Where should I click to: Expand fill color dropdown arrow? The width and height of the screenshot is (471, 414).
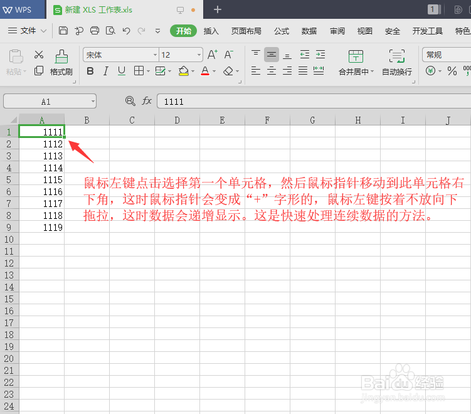point(193,72)
